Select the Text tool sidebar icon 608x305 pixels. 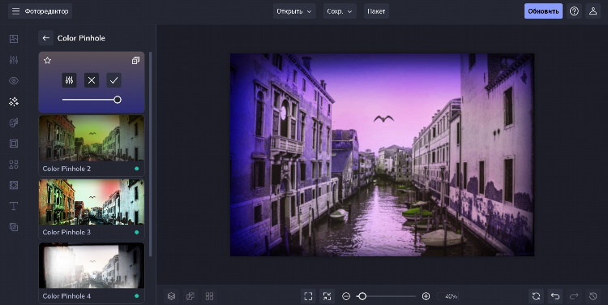pos(14,206)
